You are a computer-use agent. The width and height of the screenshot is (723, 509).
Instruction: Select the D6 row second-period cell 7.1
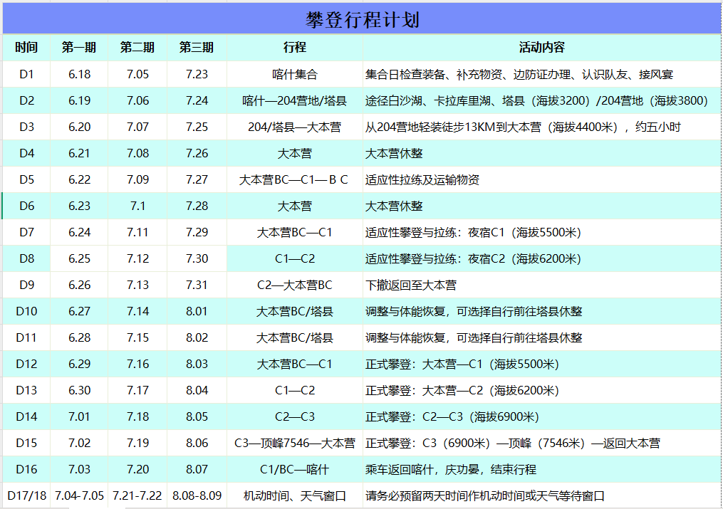[x=137, y=206]
